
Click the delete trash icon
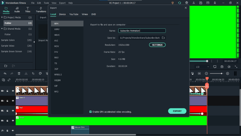(x=19, y=73)
